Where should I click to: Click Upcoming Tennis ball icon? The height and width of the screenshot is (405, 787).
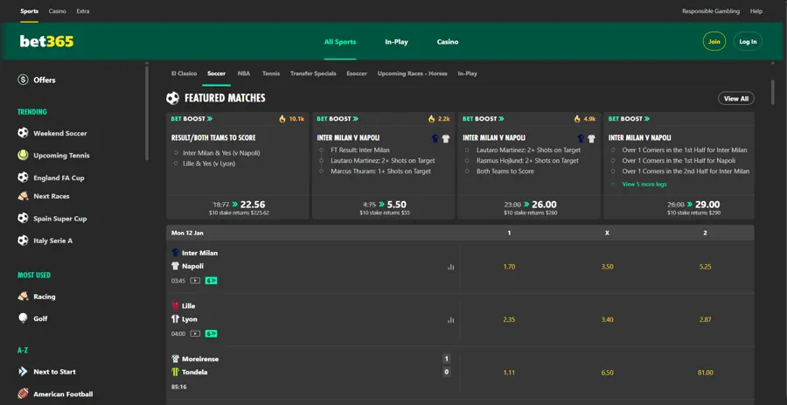click(x=23, y=155)
